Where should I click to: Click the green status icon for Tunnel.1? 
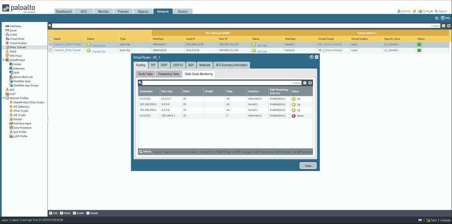click(420, 45)
